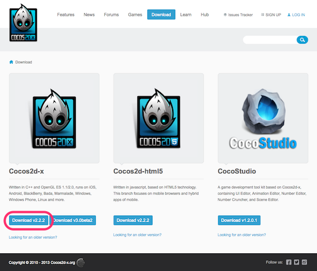
Task: Open older version link under Cocos2d-x
Action: click(33, 237)
